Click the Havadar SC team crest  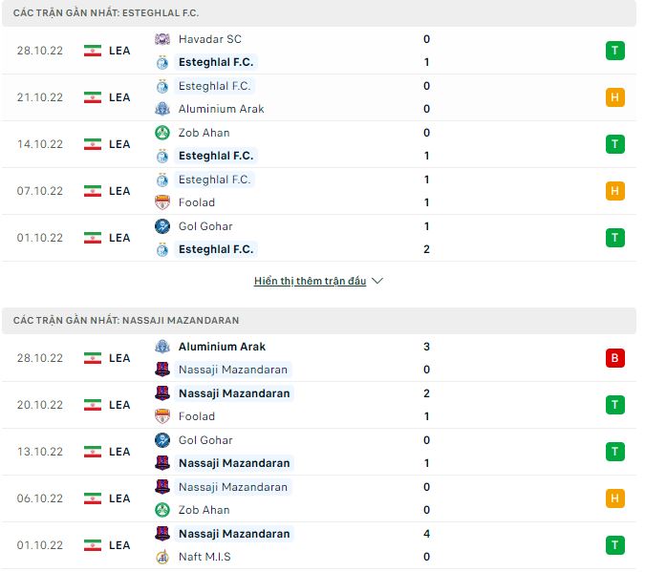pos(162,39)
